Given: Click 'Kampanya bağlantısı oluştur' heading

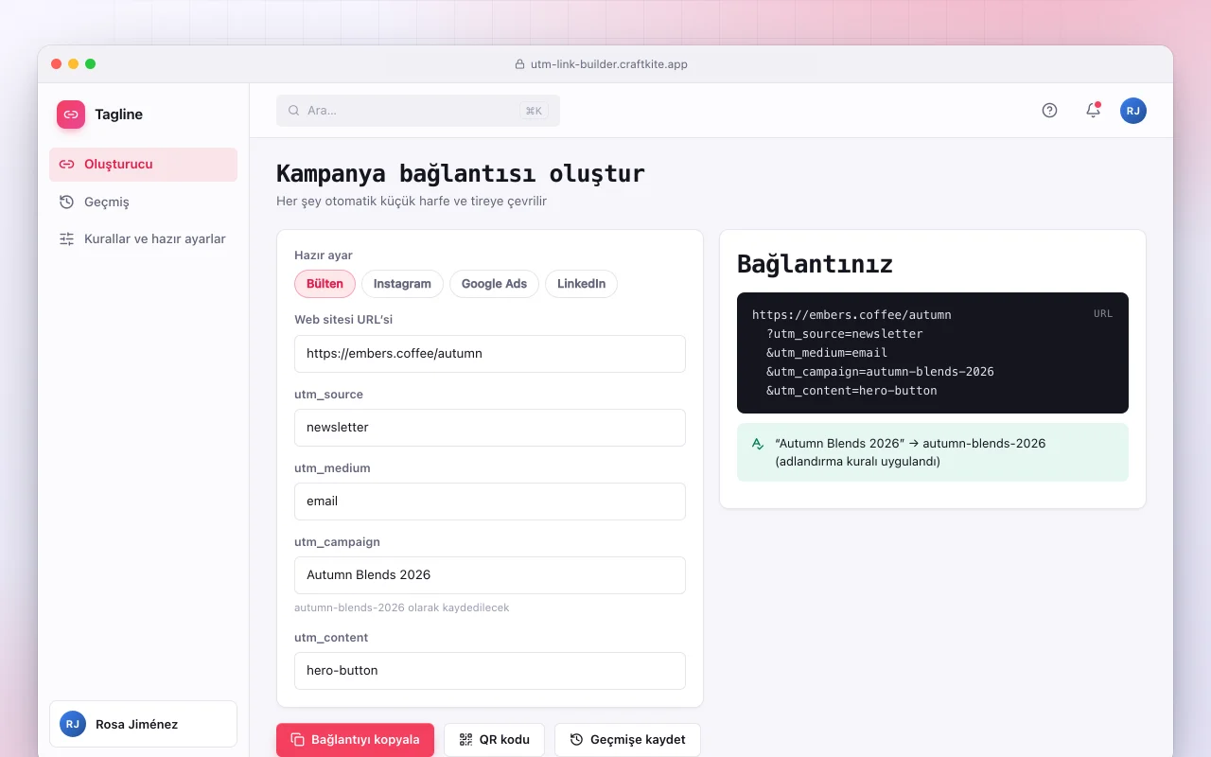Looking at the screenshot, I should pos(461,174).
